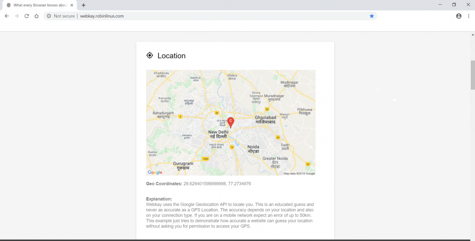Viewport: 475px width, 241px height.
Task: View site info for Not secure
Action: (x=61, y=16)
